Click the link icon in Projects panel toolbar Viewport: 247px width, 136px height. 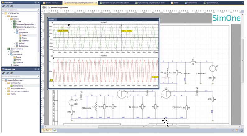(x=3, y=6)
